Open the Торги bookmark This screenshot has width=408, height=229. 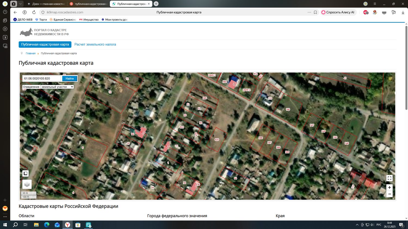(41, 20)
